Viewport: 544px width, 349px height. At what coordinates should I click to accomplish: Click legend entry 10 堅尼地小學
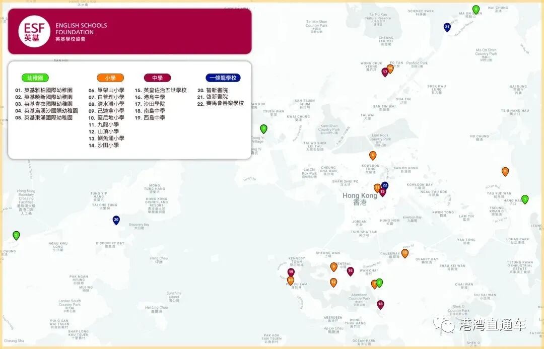[106, 118]
